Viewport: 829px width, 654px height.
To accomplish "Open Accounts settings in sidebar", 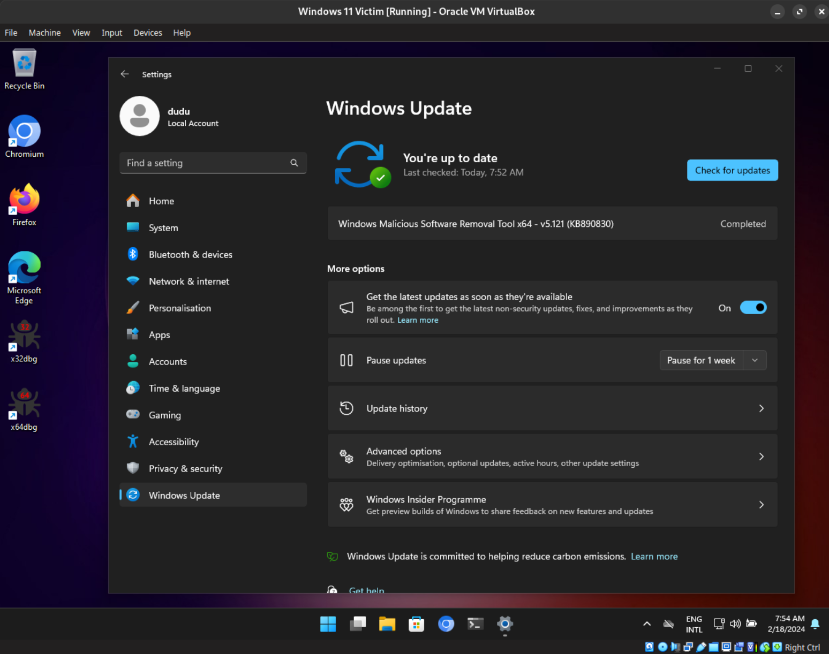I will pyautogui.click(x=213, y=361).
